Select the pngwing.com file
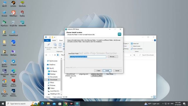Image resolution: width=188 pixels, height=106 pixels. pos(84,74)
